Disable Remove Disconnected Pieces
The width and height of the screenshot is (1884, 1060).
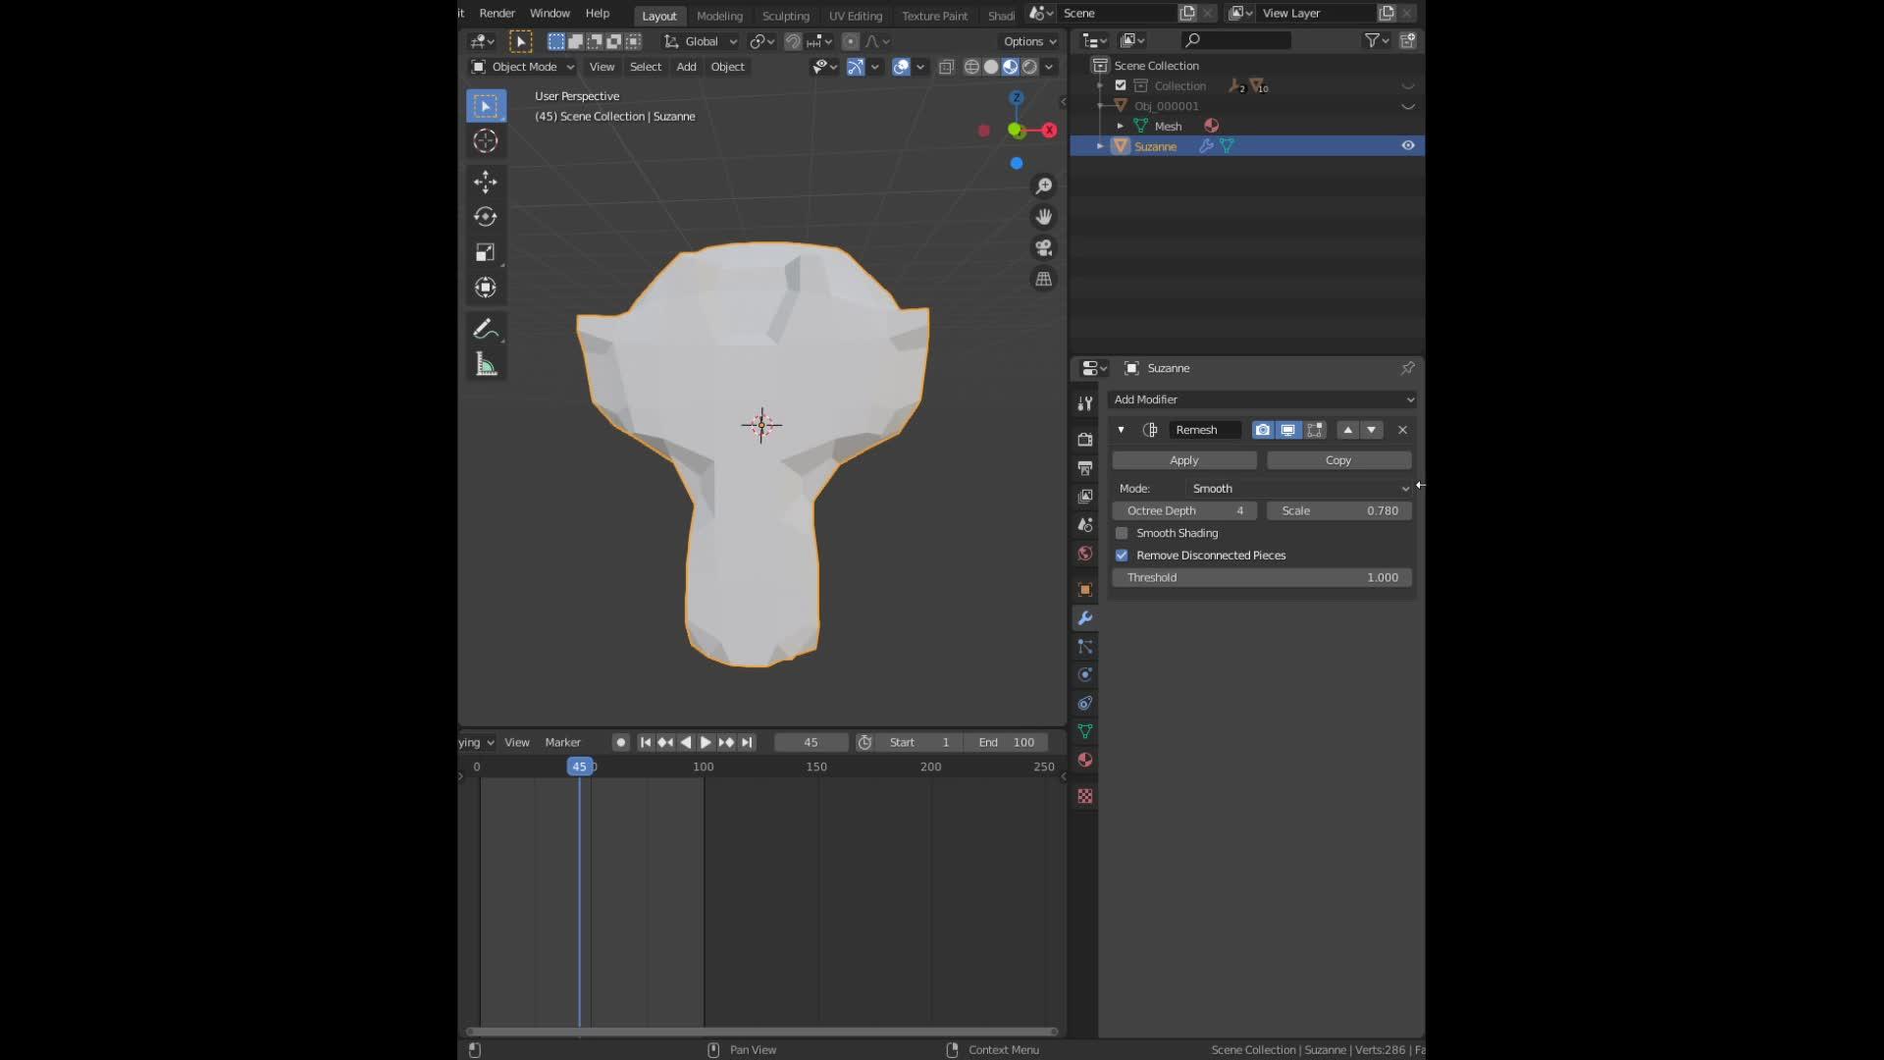point(1123,555)
